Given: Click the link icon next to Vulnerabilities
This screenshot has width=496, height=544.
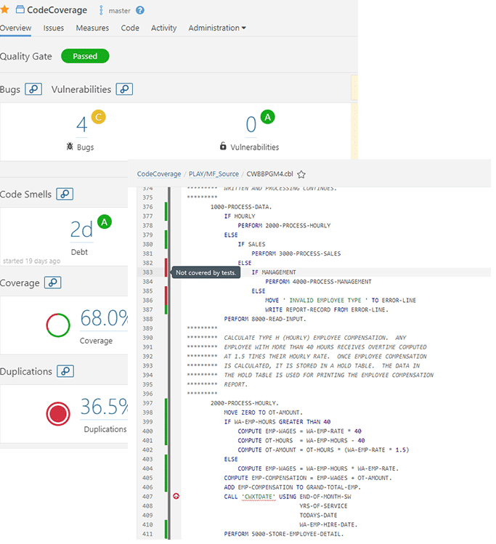Looking at the screenshot, I should point(125,89).
